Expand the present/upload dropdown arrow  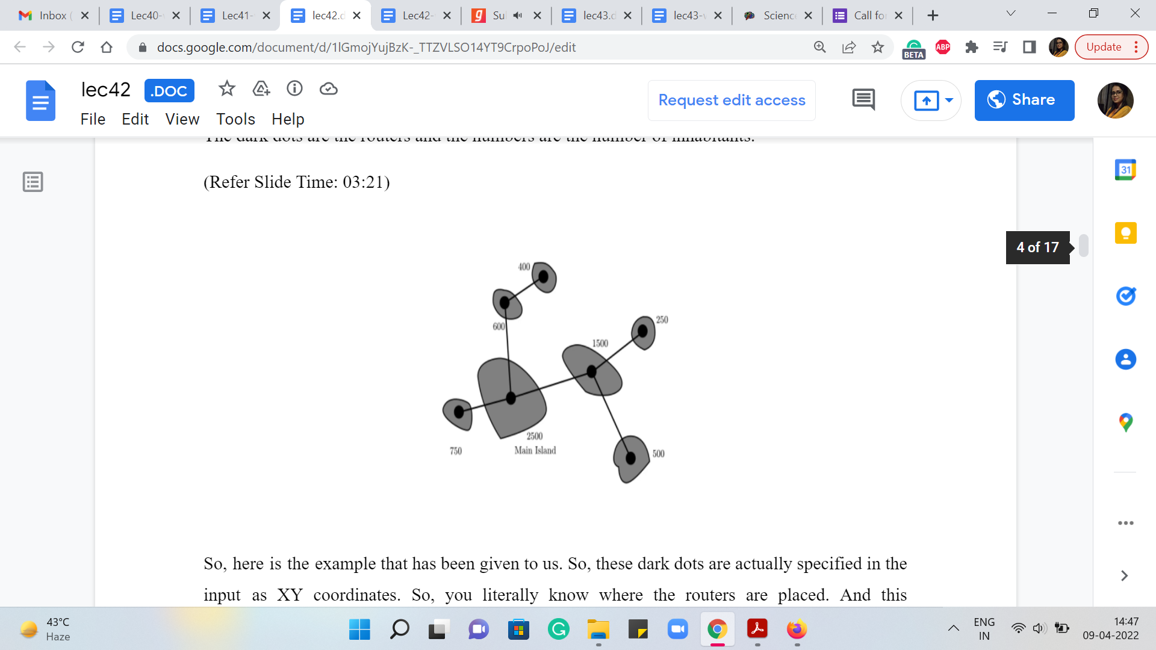click(949, 100)
